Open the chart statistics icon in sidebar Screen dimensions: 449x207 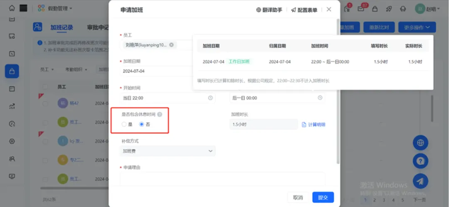coord(12,106)
